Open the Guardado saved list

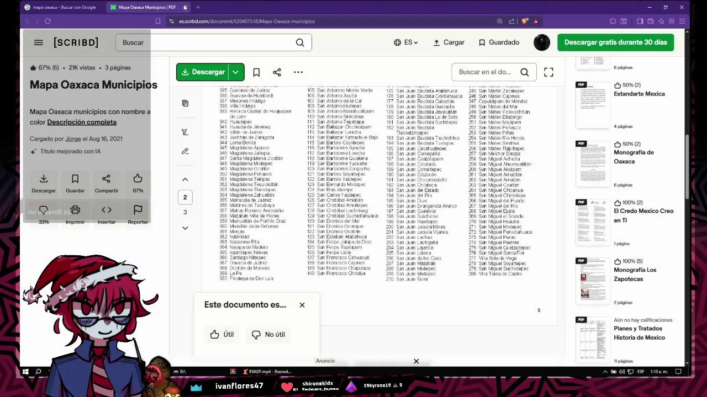pyautogui.click(x=499, y=42)
